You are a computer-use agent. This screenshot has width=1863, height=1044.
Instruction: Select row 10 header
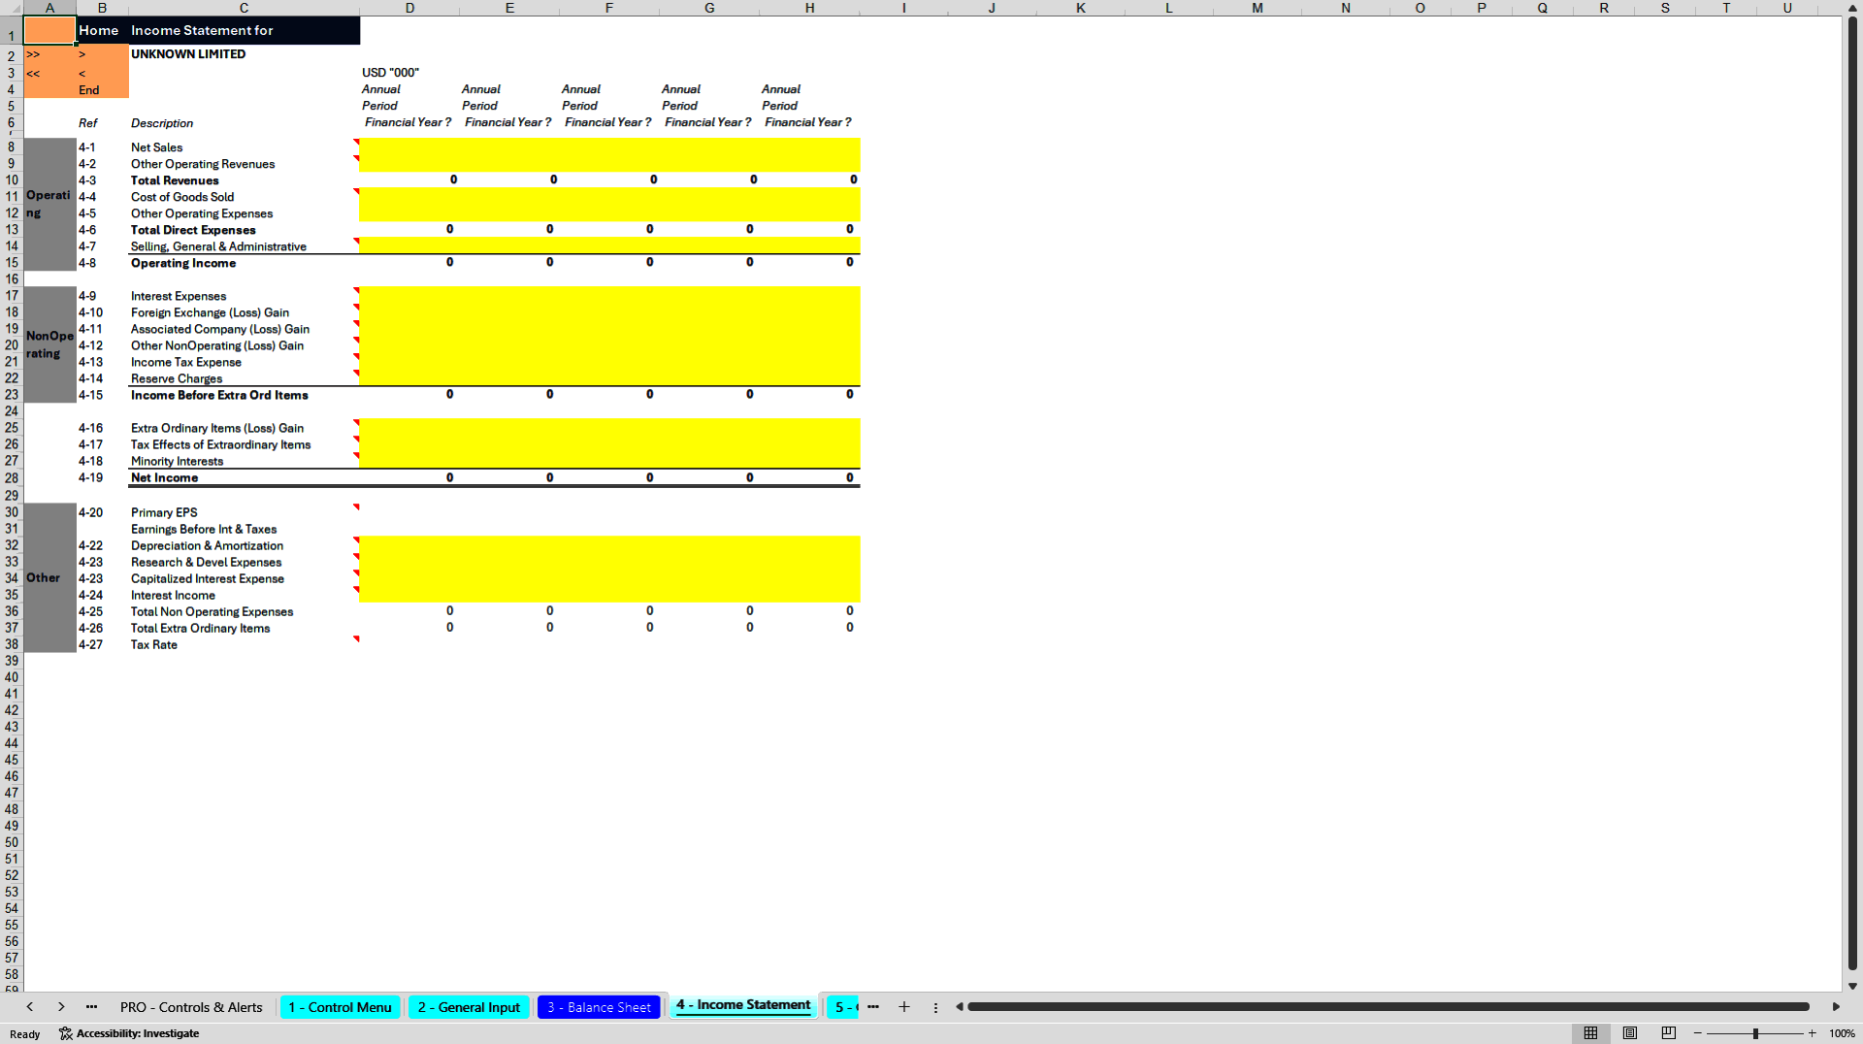(12, 180)
